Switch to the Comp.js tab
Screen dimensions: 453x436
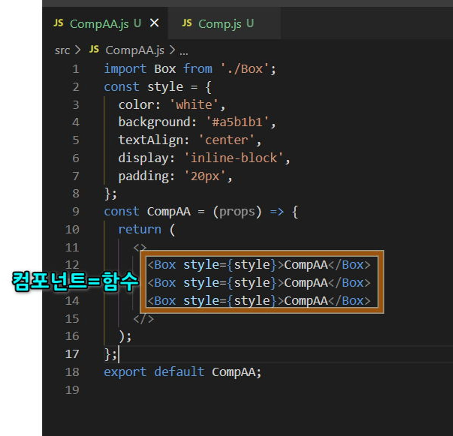click(x=219, y=24)
